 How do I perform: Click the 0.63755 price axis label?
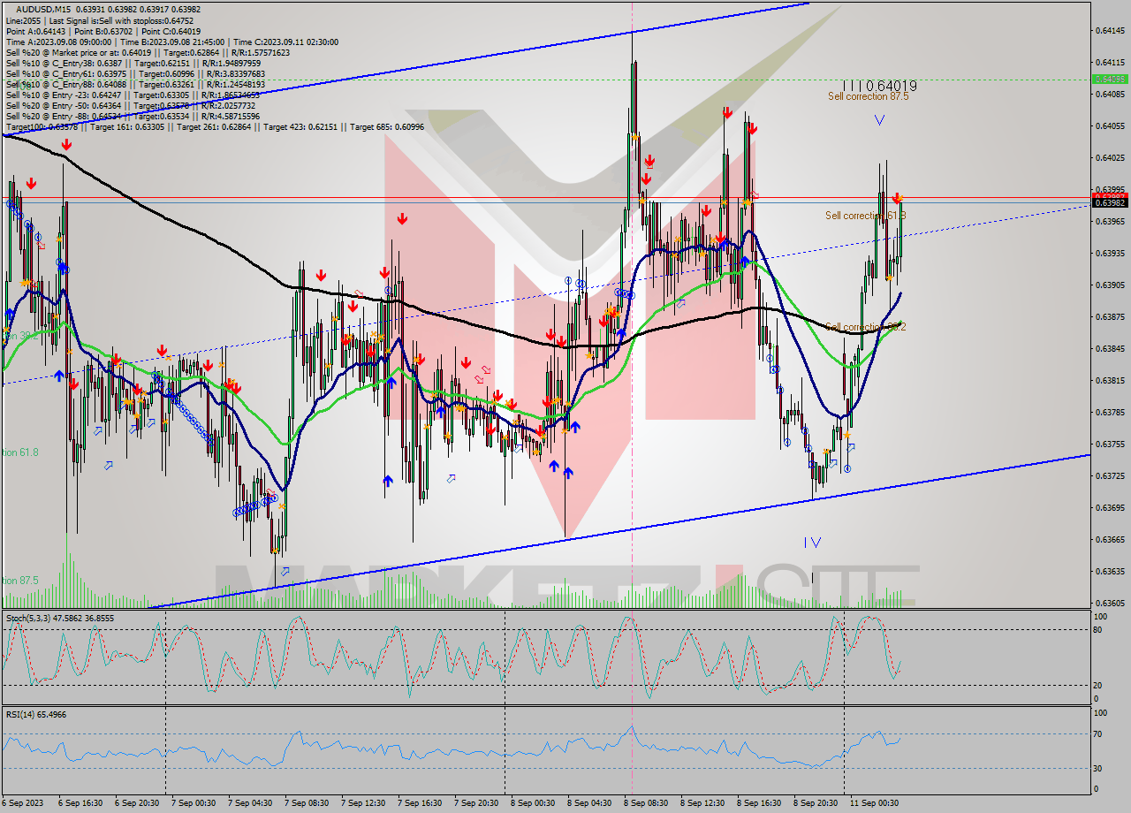1110,444
